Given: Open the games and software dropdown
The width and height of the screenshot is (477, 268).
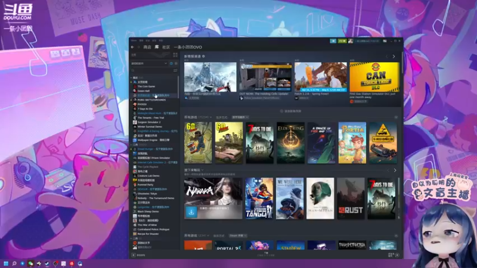Looking at the screenshot, I should click(x=149, y=64).
